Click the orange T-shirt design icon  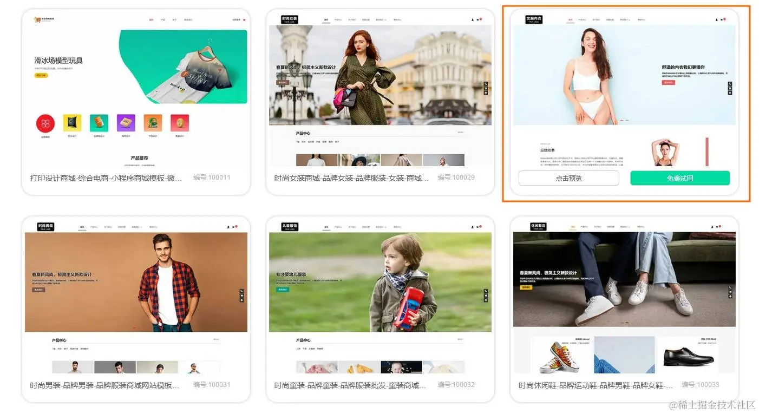pos(153,123)
